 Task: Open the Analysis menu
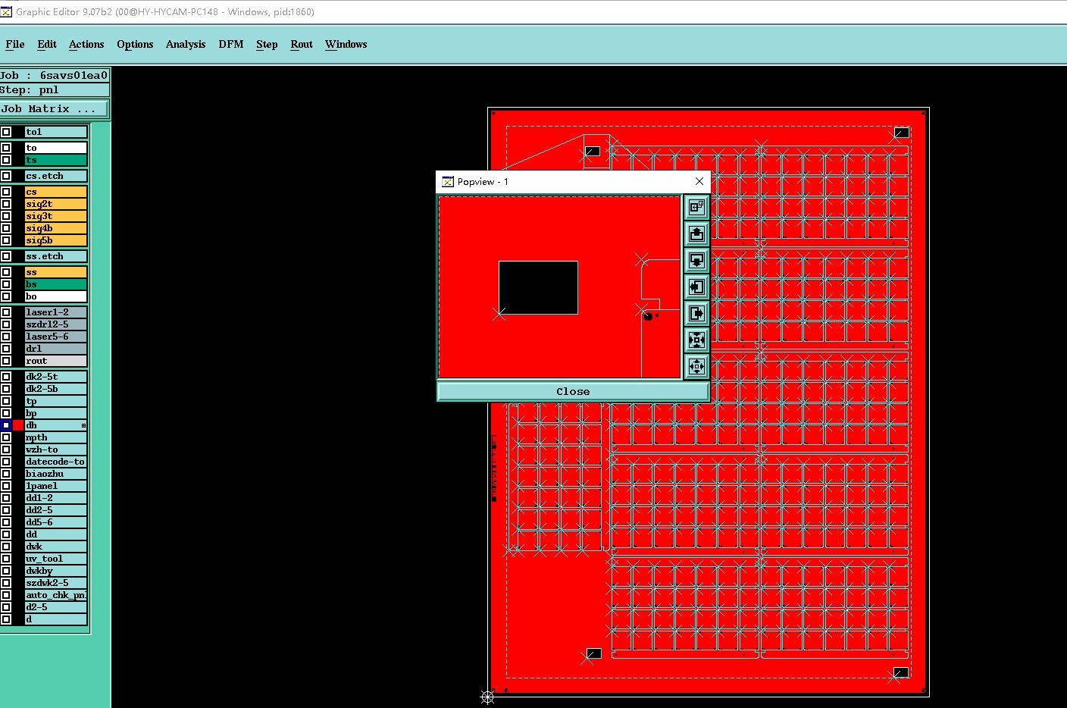click(x=186, y=44)
